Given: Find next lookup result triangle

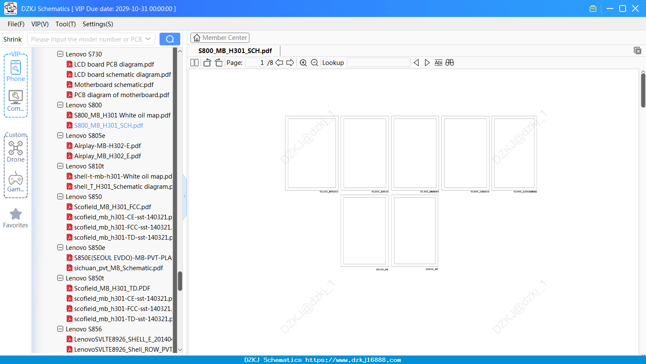Looking at the screenshot, I should click(x=427, y=63).
